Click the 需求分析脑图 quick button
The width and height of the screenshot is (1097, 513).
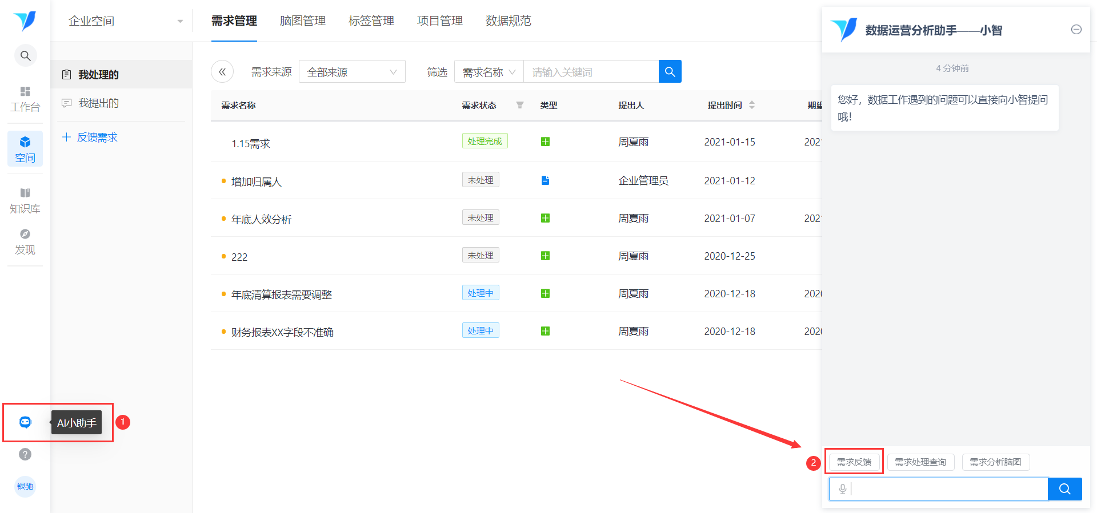tap(995, 462)
